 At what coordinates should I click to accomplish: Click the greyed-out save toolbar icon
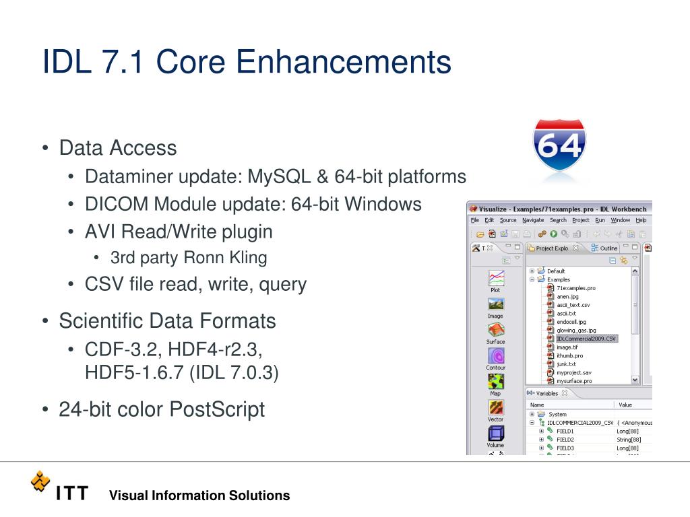coord(515,234)
